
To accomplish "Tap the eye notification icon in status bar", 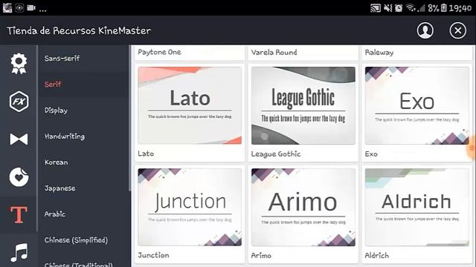I will click(19, 8).
